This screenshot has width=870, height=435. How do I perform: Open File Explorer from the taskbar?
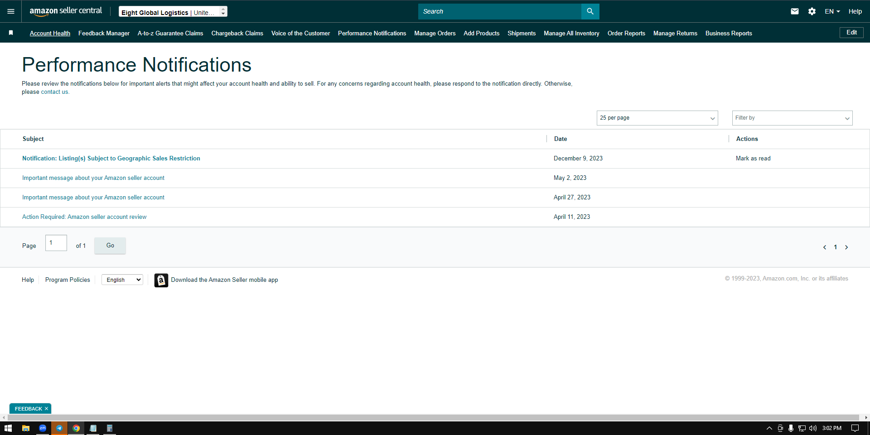25,428
